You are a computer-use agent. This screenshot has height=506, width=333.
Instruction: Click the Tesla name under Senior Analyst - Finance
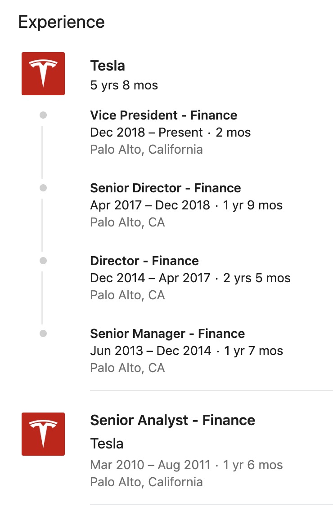(x=107, y=444)
